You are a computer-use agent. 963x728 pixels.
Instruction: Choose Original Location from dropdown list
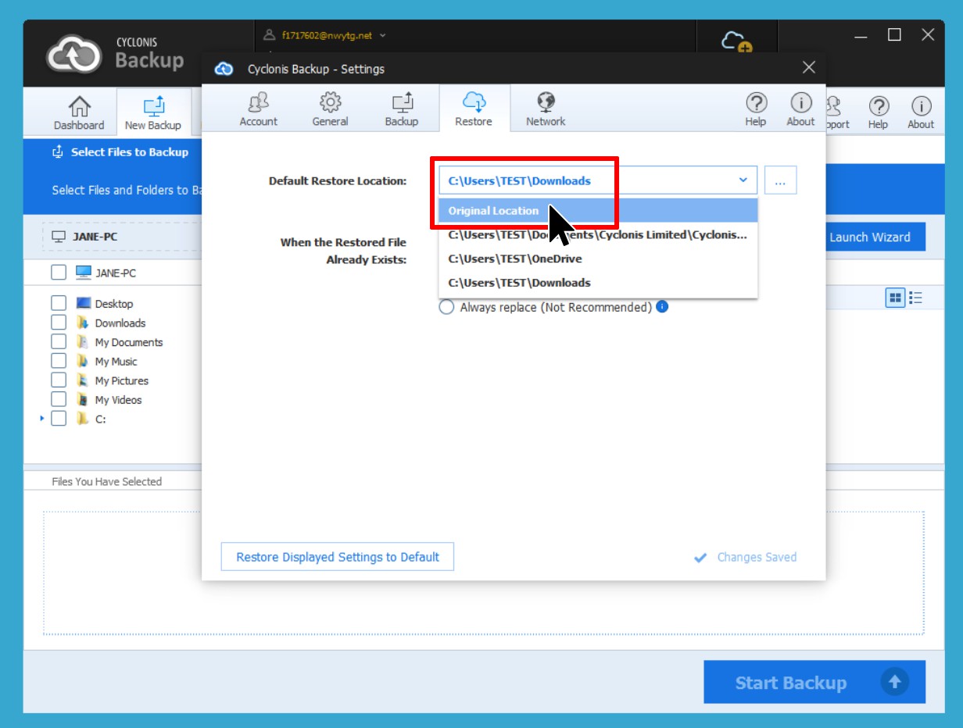pos(493,211)
